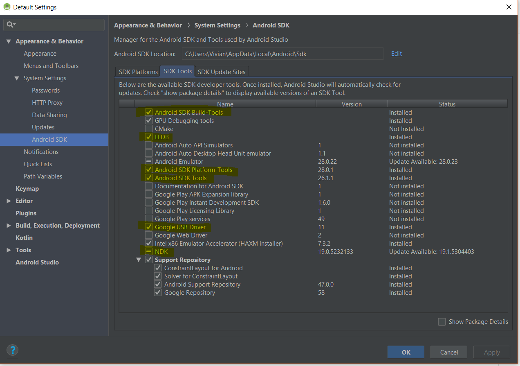Screen dimensions: 520x366
Task: Toggle the LLDB checkbox
Action: tap(149, 137)
